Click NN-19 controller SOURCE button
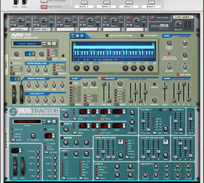204x183 pixels. tap(55, 74)
